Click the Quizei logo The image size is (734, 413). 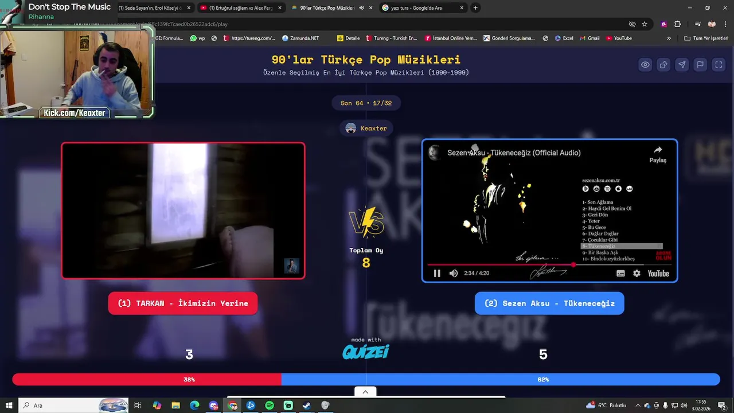(366, 352)
